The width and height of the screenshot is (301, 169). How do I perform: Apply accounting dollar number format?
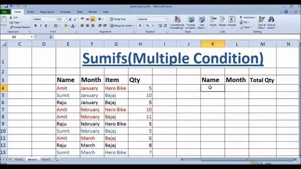click(x=140, y=26)
